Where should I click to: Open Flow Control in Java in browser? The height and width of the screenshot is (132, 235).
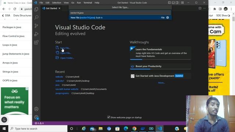click(x=14, y=36)
